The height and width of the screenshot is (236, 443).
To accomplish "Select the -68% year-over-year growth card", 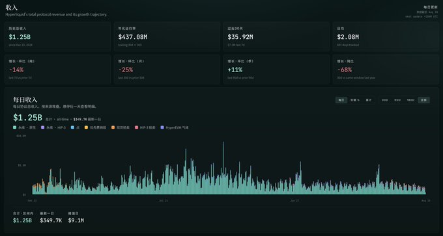I will (x=386, y=70).
